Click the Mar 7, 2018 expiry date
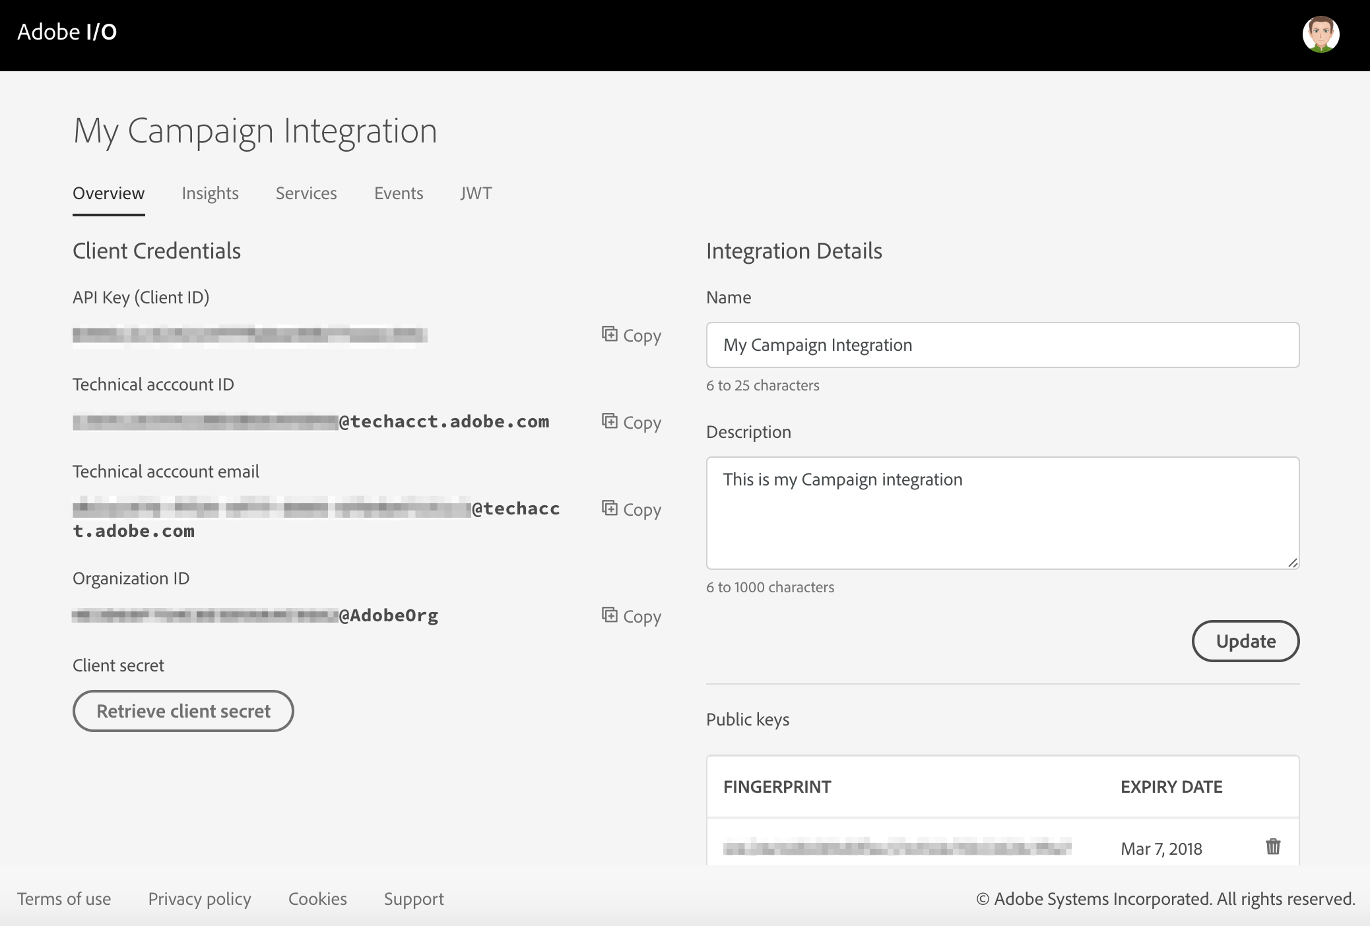The image size is (1370, 926). tap(1161, 849)
